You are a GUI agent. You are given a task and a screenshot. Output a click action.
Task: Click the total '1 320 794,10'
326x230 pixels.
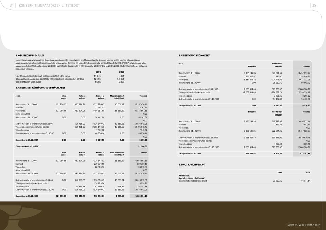tap(141, 196)
